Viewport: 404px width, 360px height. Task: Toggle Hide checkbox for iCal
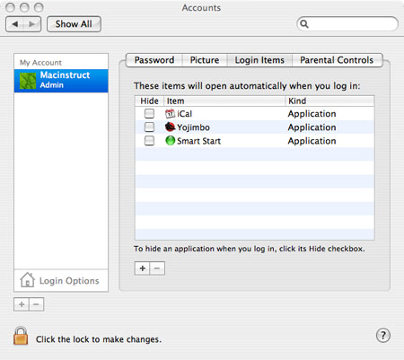pyautogui.click(x=149, y=113)
